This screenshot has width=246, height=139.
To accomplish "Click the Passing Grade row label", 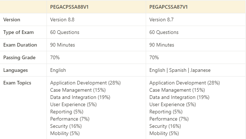I will tap(19, 57).
